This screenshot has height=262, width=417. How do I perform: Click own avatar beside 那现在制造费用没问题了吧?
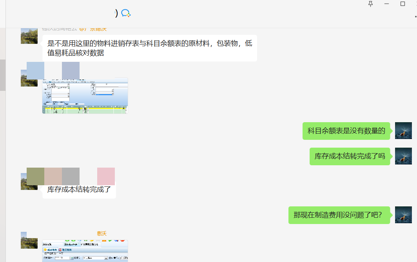403,215
